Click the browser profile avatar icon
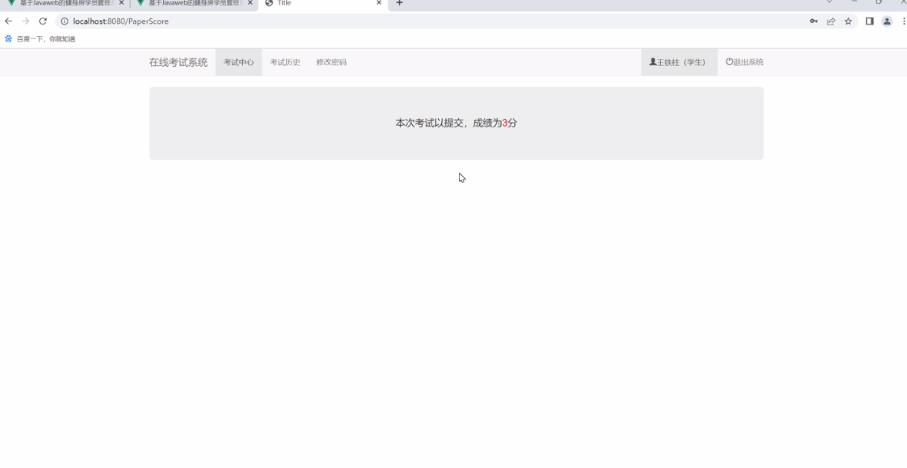This screenshot has width=907, height=468. (x=886, y=21)
